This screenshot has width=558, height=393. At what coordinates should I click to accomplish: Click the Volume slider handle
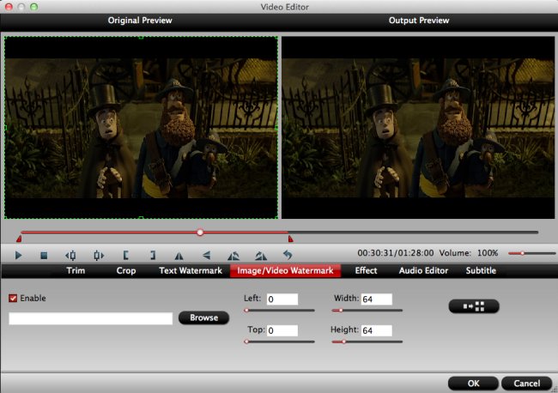(523, 253)
